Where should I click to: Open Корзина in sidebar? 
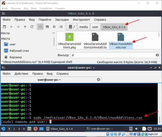[x=13, y=57]
